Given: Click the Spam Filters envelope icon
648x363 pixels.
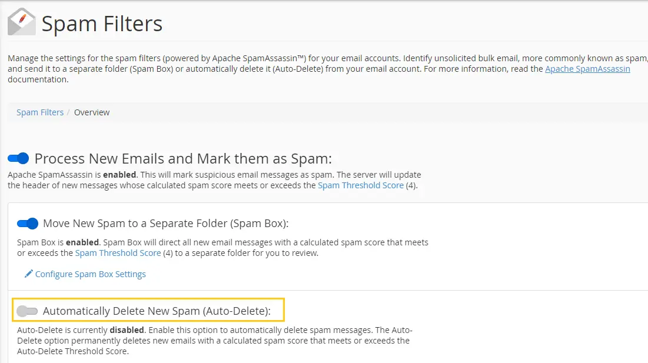Looking at the screenshot, I should 22,22.
